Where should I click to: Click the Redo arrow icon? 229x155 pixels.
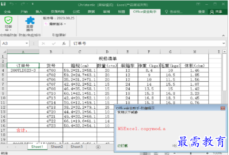[x=23, y=4]
